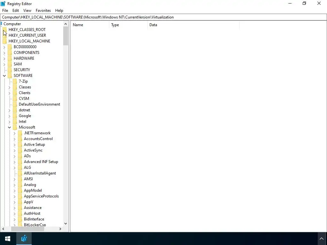Click the Active Setup folder icon
The image size is (327, 245).
pos(20,145)
